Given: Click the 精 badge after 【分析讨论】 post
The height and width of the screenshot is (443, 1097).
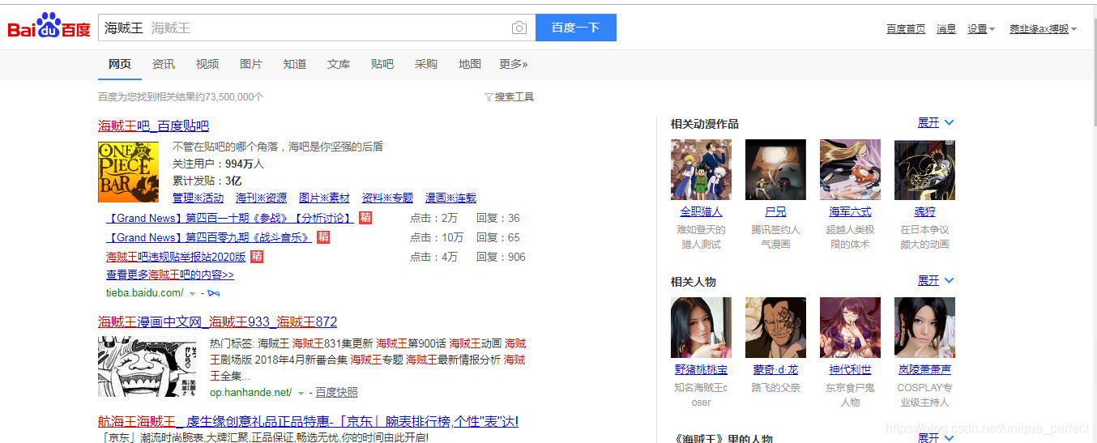Looking at the screenshot, I should [x=366, y=218].
